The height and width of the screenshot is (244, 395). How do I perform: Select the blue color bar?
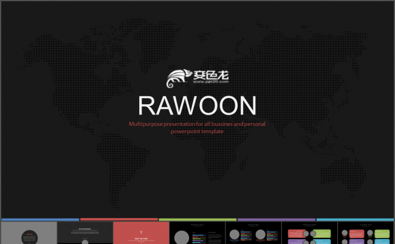pyautogui.click(x=40, y=219)
